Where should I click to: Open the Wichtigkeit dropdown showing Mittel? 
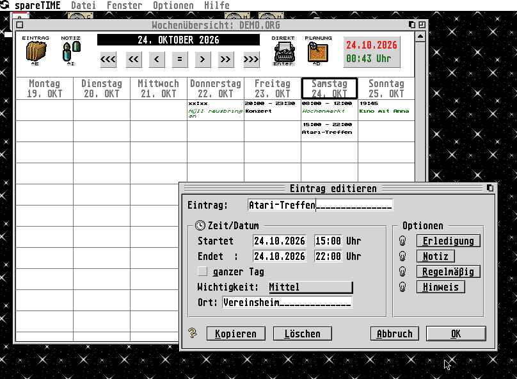[x=310, y=287]
